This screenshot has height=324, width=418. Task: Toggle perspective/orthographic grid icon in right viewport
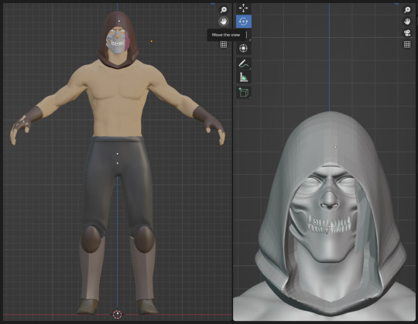click(407, 44)
